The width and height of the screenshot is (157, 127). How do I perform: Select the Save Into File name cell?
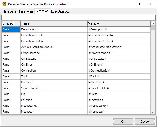54,88
